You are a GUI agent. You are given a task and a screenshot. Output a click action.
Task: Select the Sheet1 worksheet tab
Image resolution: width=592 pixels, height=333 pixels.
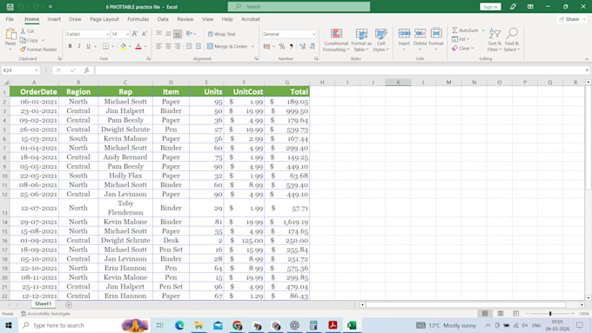pyautogui.click(x=43, y=304)
